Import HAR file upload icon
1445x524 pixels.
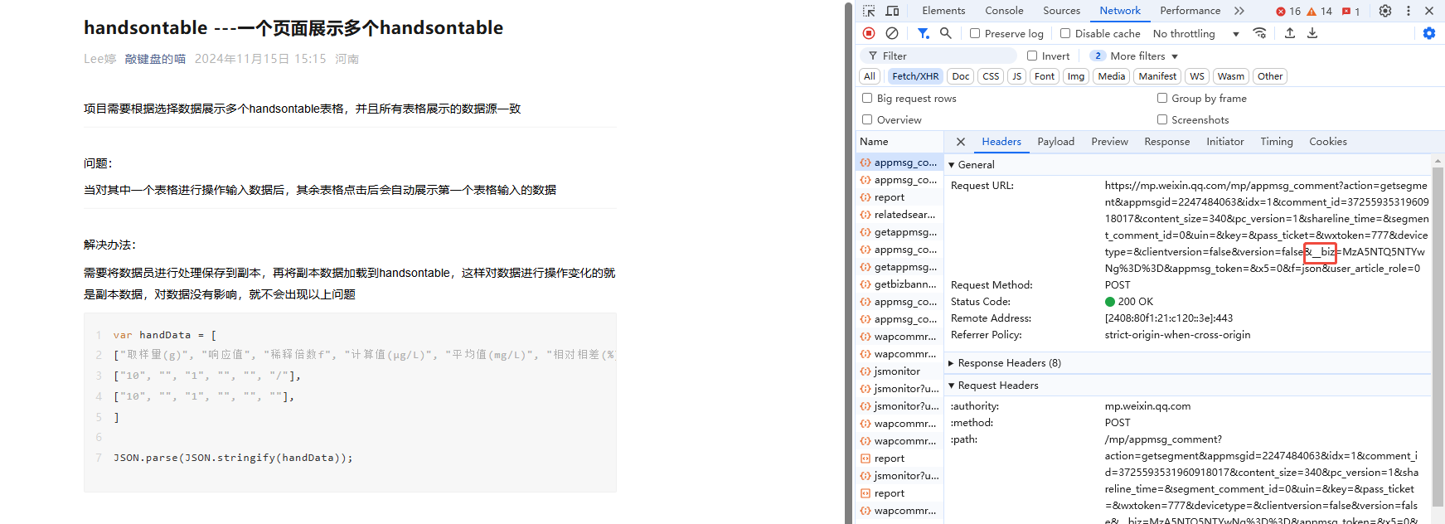[x=1290, y=33]
